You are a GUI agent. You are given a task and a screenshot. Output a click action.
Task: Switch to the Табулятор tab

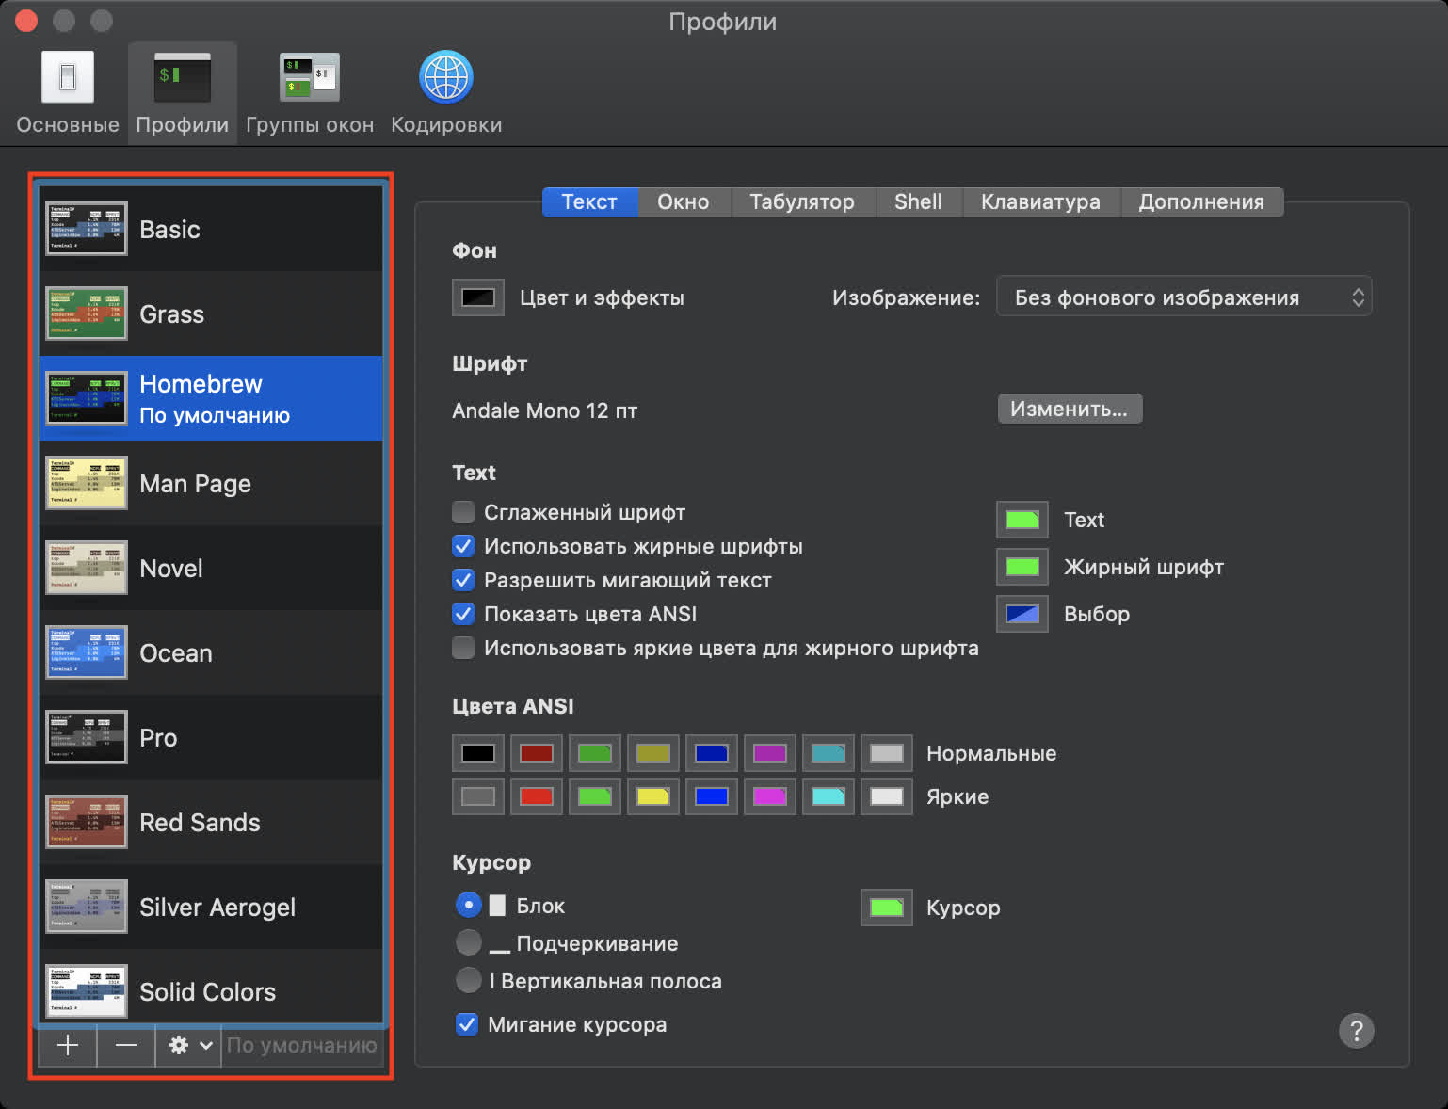pyautogui.click(x=802, y=201)
